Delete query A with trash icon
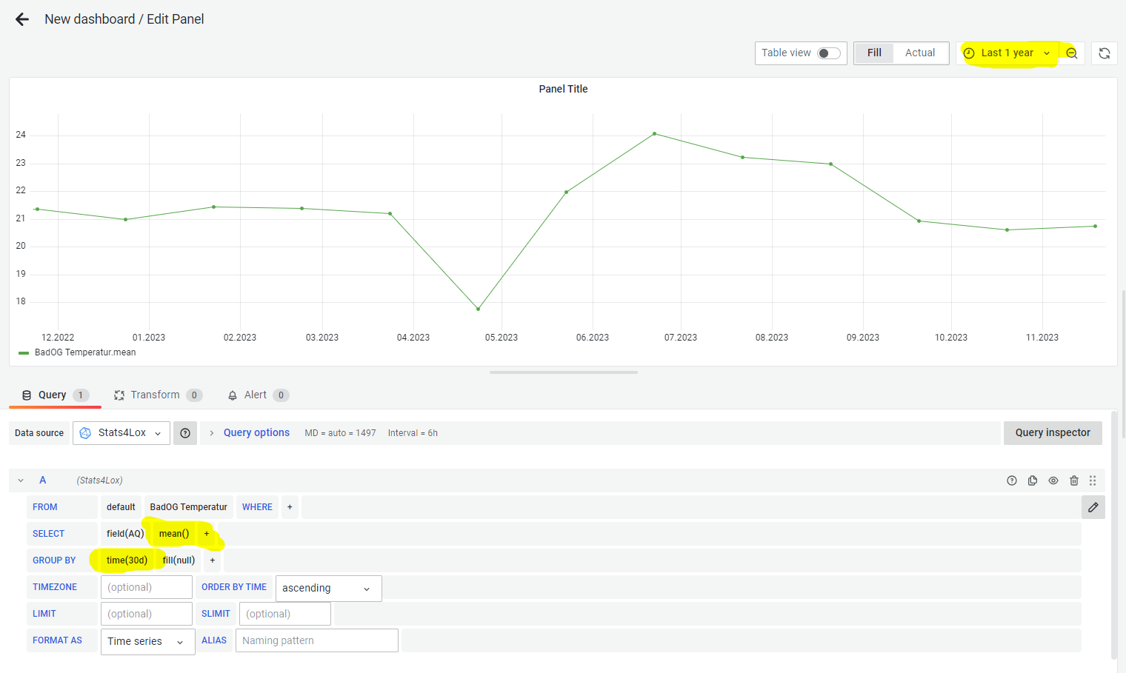Image resolution: width=1126 pixels, height=673 pixels. pos(1074,481)
